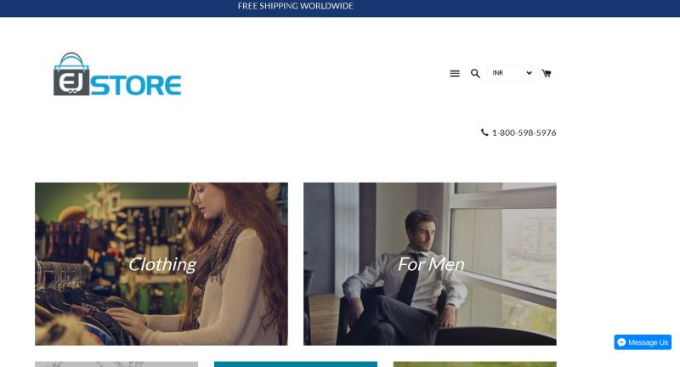Click the shopping bag logo icon
Viewport: 680px width, 367px height.
tap(71, 74)
